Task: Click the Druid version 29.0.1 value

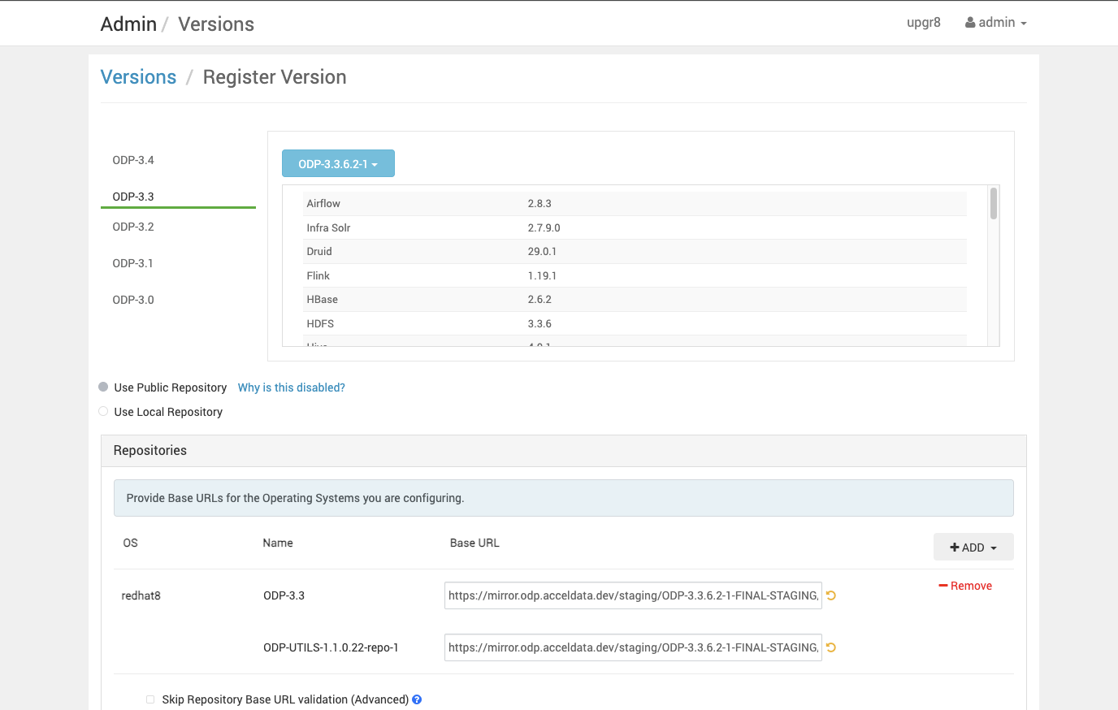Action: coord(542,252)
